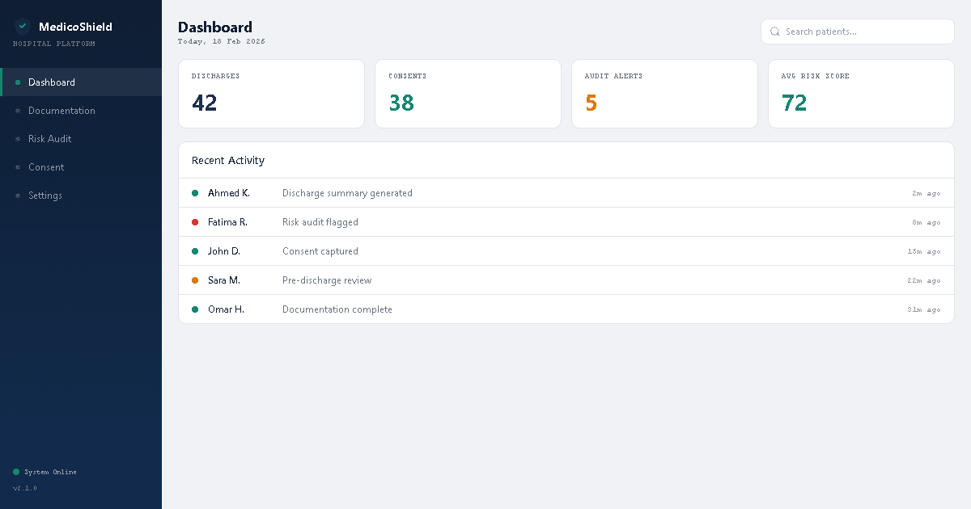Click the Recent Activity panel header
971x509 pixels.
(x=228, y=161)
